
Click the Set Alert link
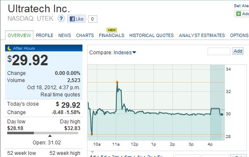coord(241,6)
